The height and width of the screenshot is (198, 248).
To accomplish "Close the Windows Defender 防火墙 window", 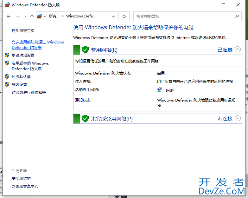I will (x=238, y=5).
